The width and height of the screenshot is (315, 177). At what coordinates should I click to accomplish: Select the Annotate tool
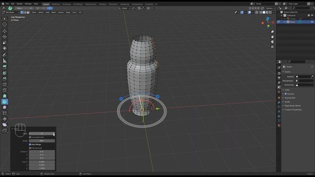[4, 55]
